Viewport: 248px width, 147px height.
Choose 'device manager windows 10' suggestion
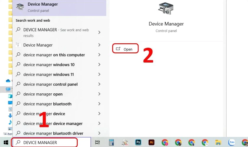[x=59, y=65]
